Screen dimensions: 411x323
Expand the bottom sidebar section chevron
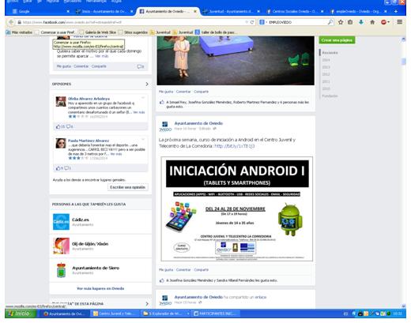pos(147,304)
